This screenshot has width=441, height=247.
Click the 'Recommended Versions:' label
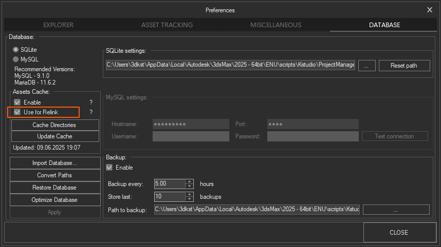(44, 69)
